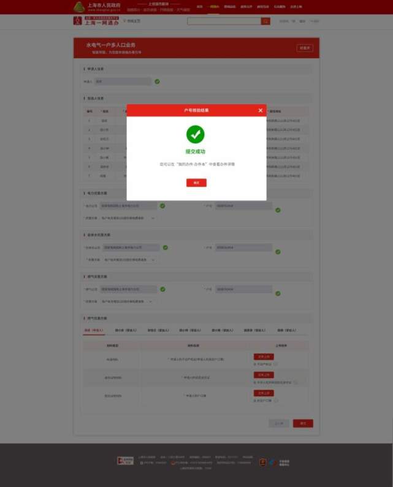Click the gray previous-step button
The image size is (393, 487).
click(279, 423)
